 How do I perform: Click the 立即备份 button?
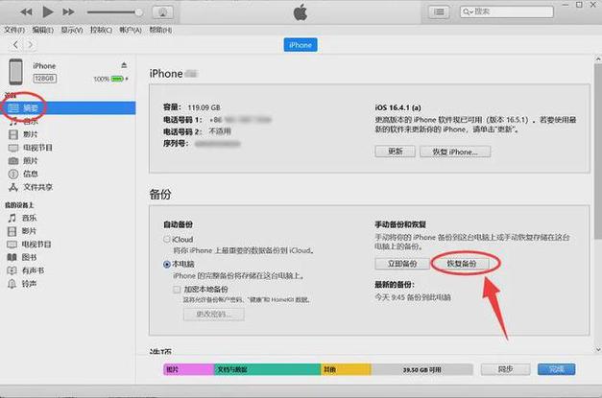coord(402,264)
